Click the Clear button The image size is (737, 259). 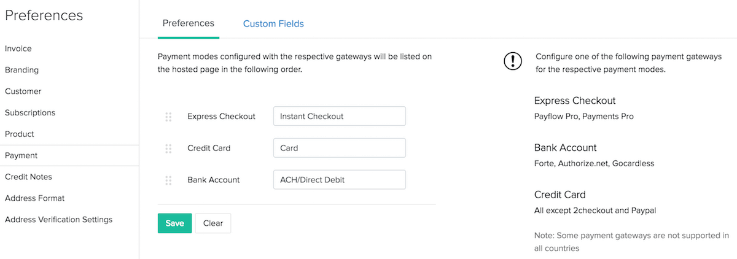pyautogui.click(x=213, y=223)
